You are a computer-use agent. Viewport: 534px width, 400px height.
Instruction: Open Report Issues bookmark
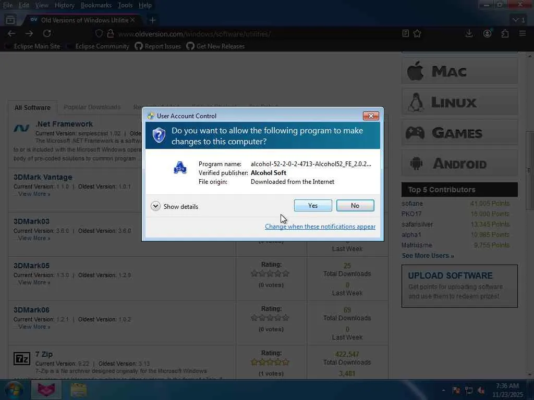click(158, 46)
